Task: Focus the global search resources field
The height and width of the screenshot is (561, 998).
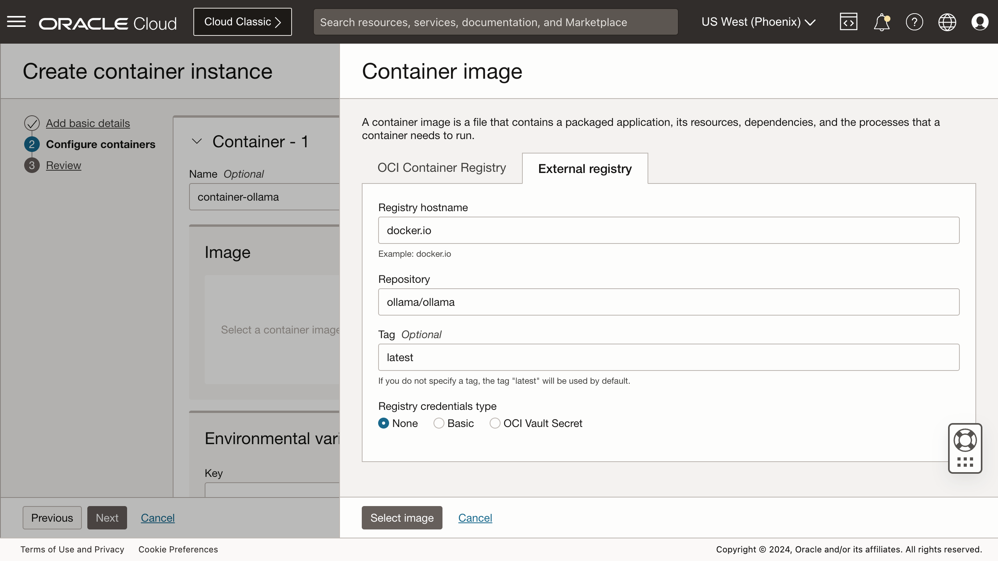Action: [496, 22]
